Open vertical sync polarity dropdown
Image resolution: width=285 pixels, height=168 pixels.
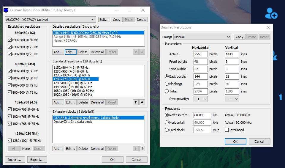click(x=232, y=99)
